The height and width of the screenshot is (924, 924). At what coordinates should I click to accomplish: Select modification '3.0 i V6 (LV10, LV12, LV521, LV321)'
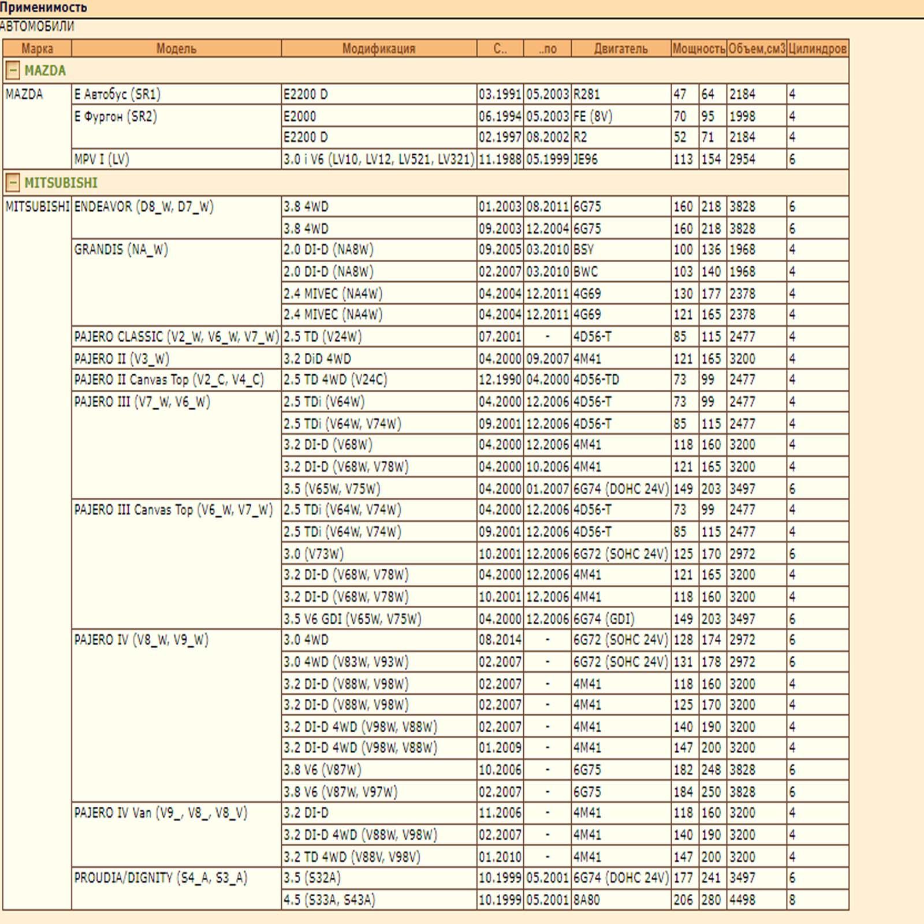379,159
